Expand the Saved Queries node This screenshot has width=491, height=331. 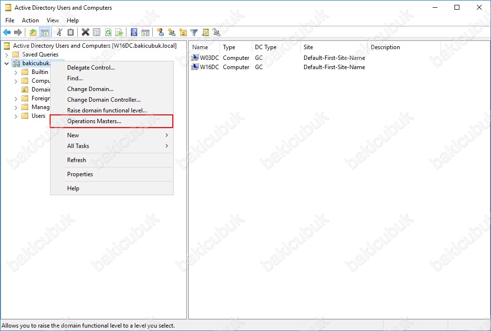pyautogui.click(x=7, y=55)
